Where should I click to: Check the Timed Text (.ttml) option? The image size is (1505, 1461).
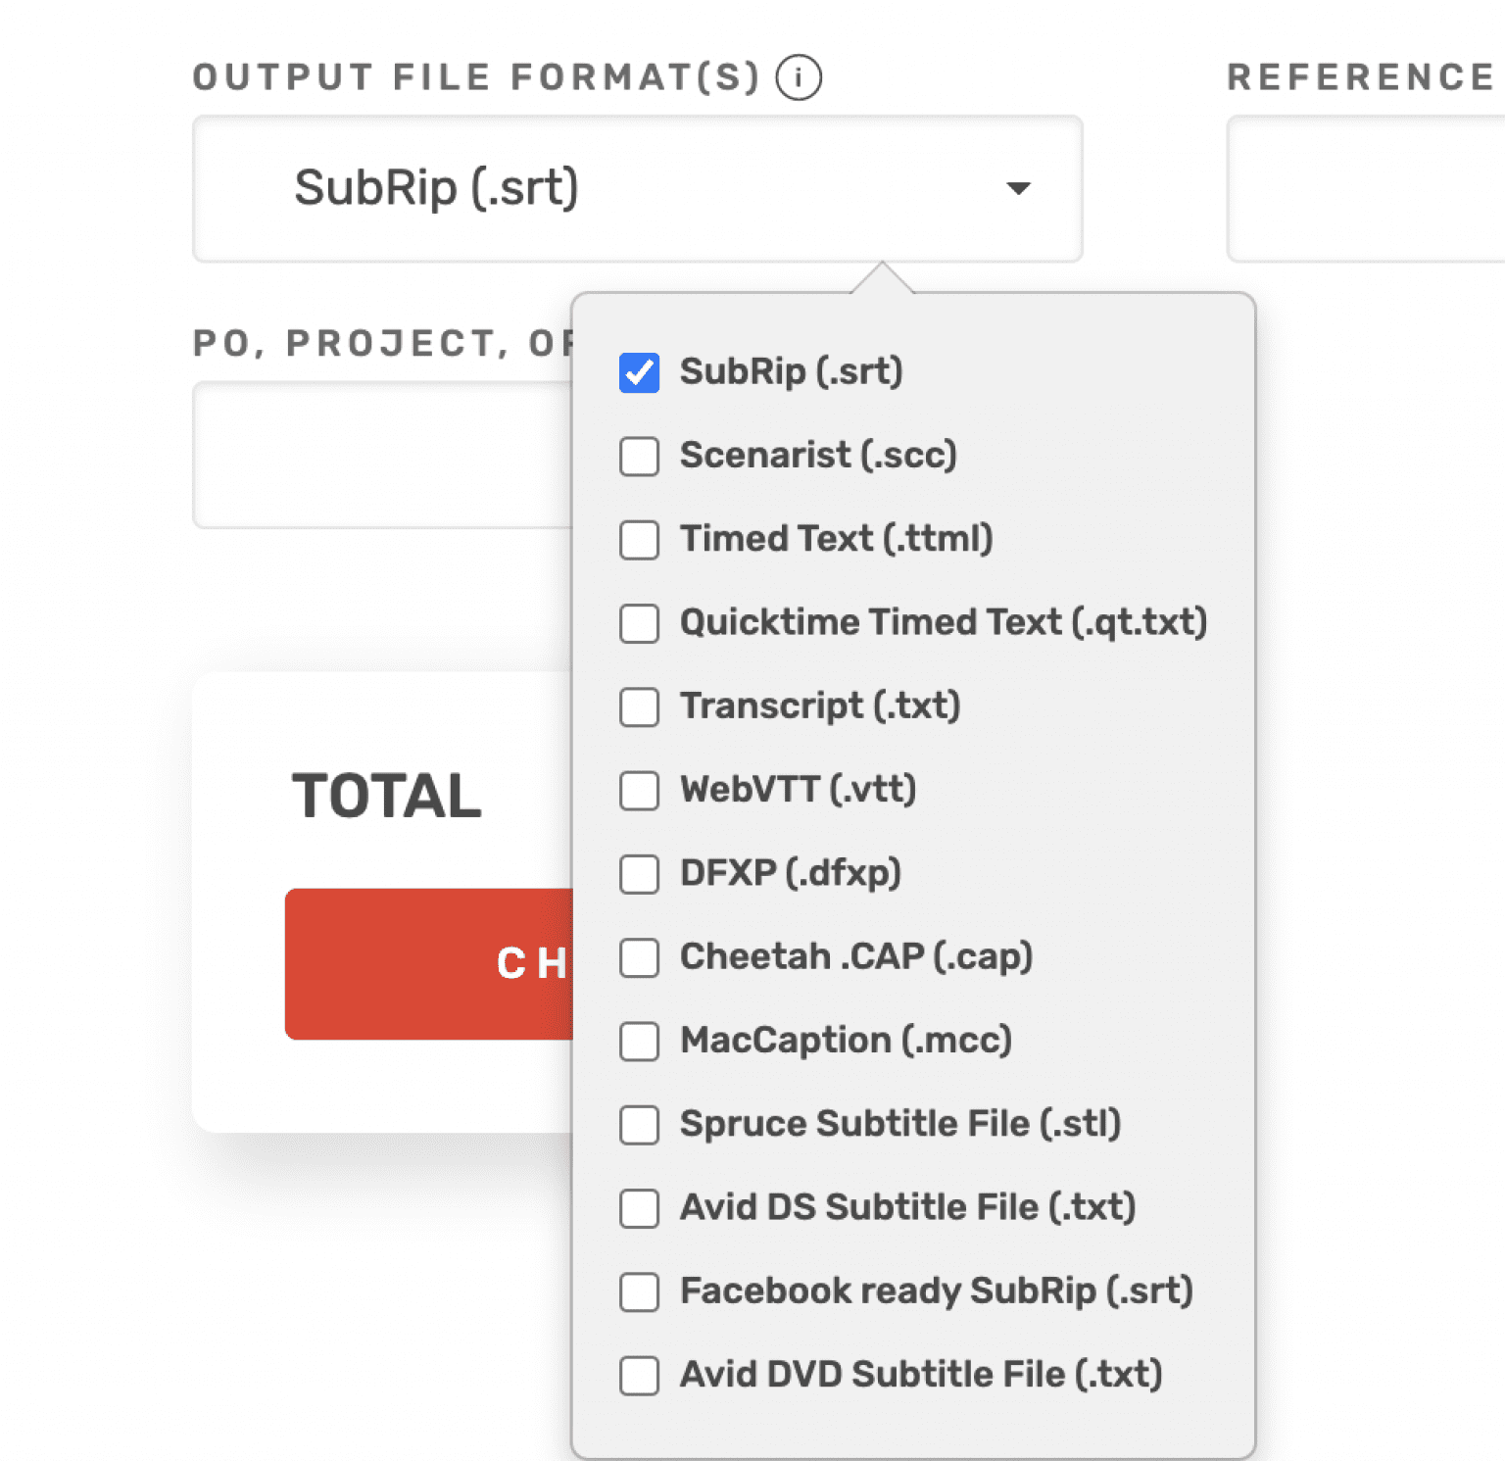point(639,540)
